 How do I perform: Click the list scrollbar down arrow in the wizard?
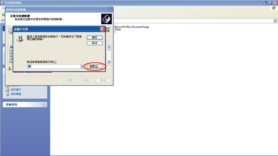(109, 62)
